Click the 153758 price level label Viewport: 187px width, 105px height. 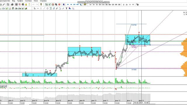click(134, 25)
